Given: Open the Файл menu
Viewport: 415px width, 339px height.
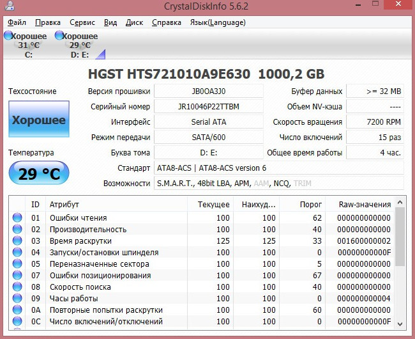Looking at the screenshot, I should [x=17, y=22].
